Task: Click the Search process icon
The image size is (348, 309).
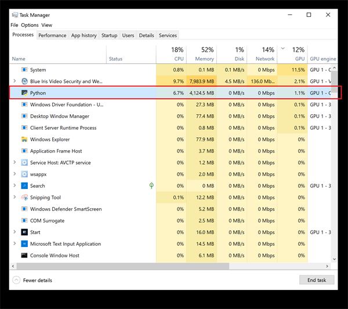Action: [x=24, y=186]
